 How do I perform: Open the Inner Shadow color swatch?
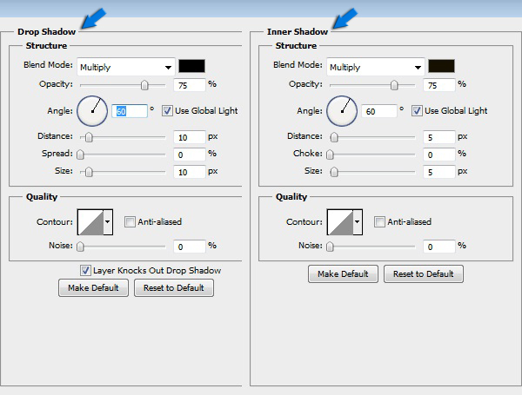(x=441, y=66)
